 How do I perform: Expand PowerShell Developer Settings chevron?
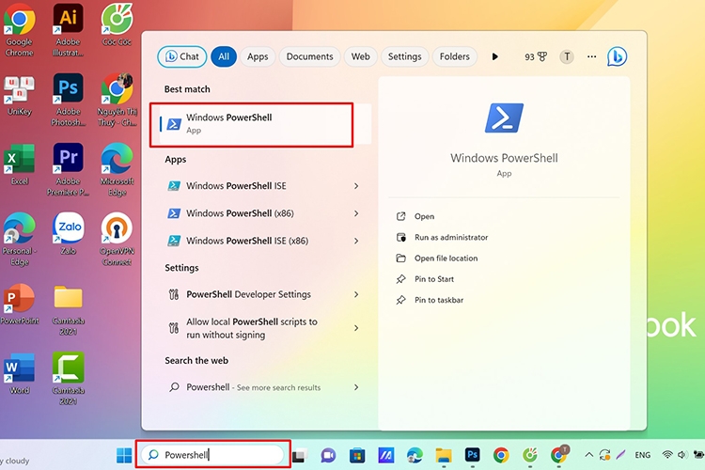(x=356, y=294)
